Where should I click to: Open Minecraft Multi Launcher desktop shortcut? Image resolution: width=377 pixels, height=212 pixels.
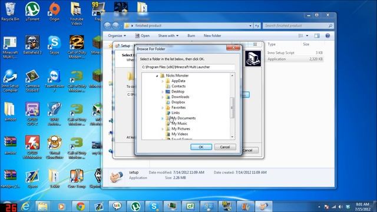click(x=10, y=47)
